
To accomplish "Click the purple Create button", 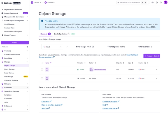I will point(15,43).
